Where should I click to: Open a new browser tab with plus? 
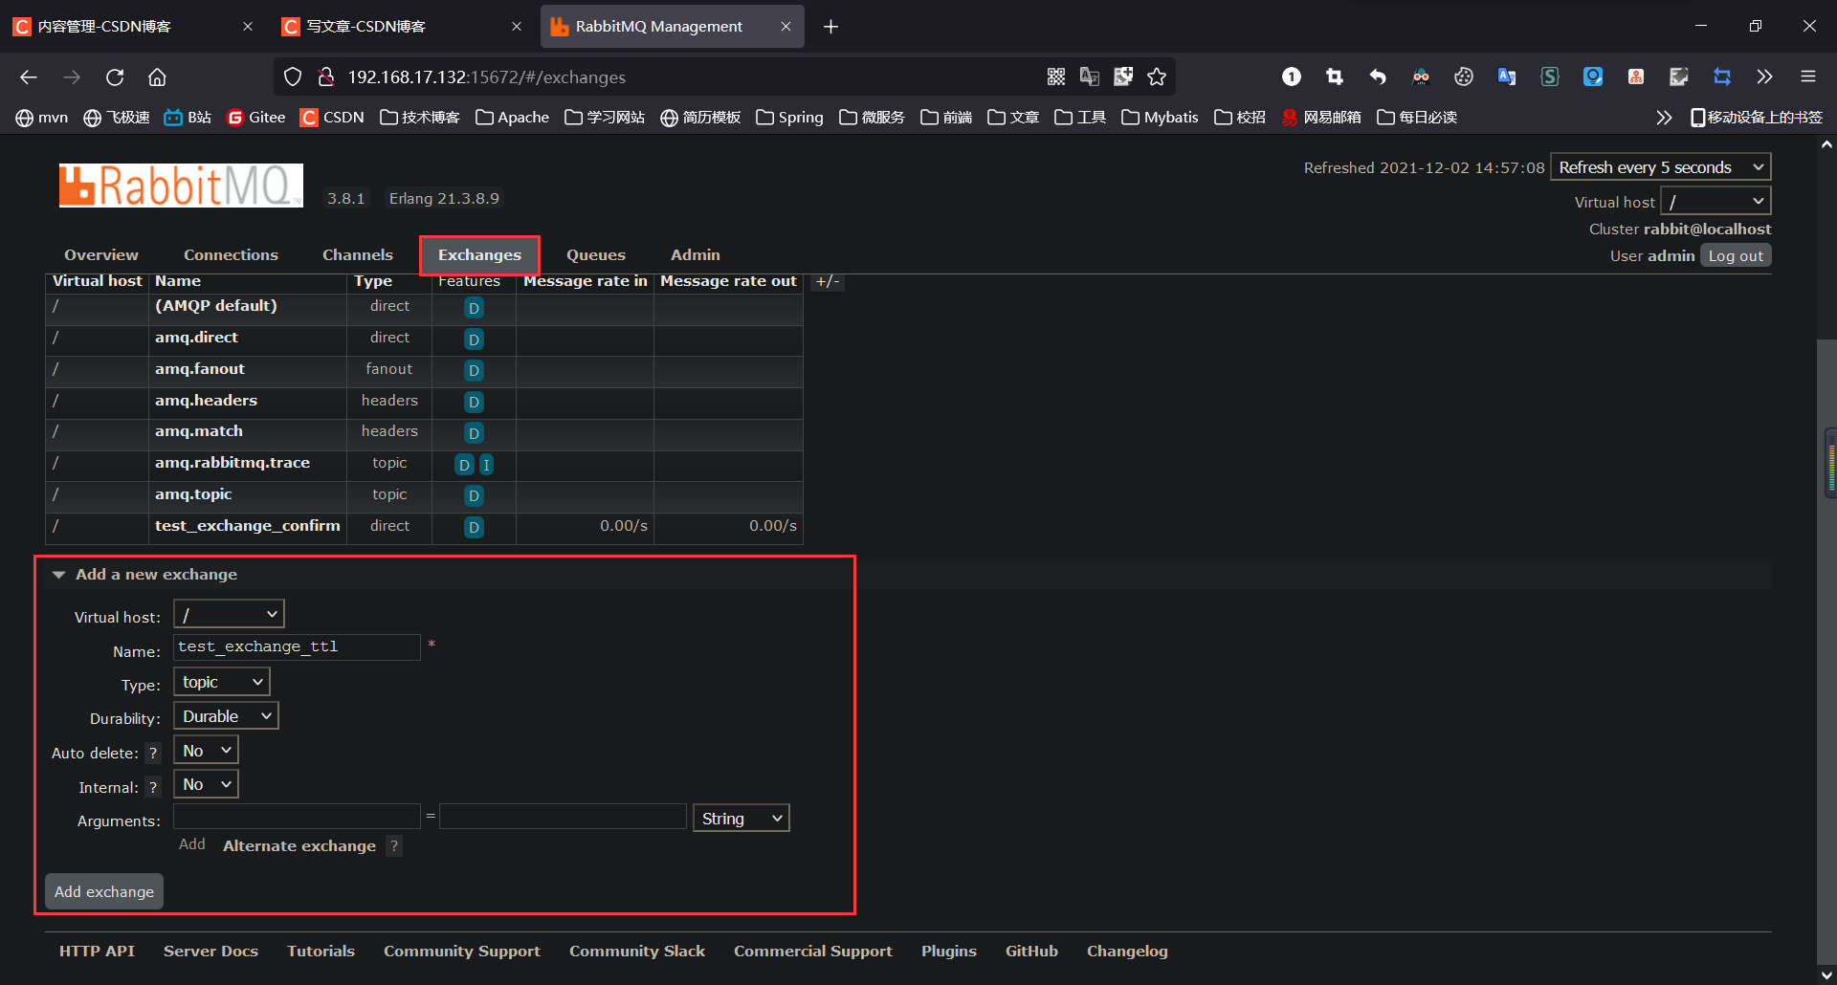(830, 27)
